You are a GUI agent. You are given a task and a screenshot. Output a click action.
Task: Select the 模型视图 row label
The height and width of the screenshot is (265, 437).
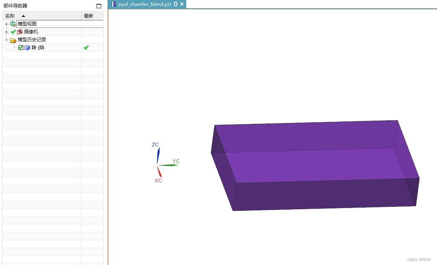pos(27,24)
